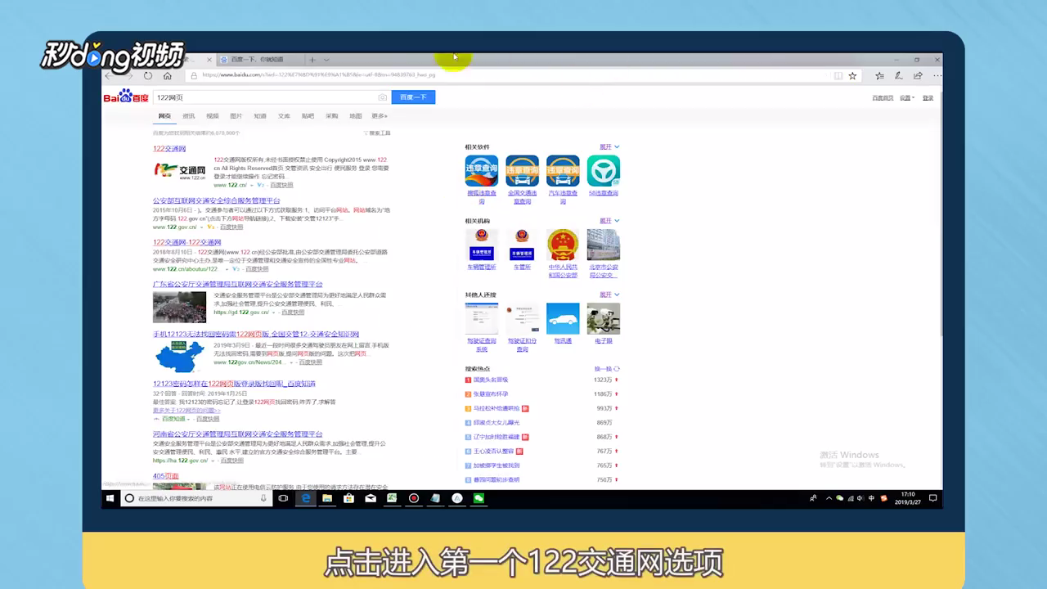Open the 58违章查询 steering wheel icon
Image resolution: width=1047 pixels, height=589 pixels.
[x=603, y=171]
